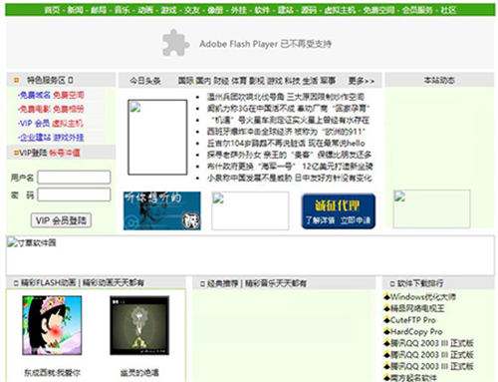Click the broken image under 本站动态

point(431,208)
